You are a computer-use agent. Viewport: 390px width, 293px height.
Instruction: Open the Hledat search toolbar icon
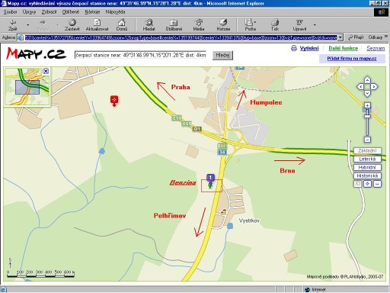point(149,22)
